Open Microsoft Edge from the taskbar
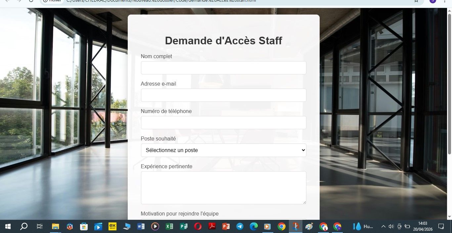 point(254,226)
